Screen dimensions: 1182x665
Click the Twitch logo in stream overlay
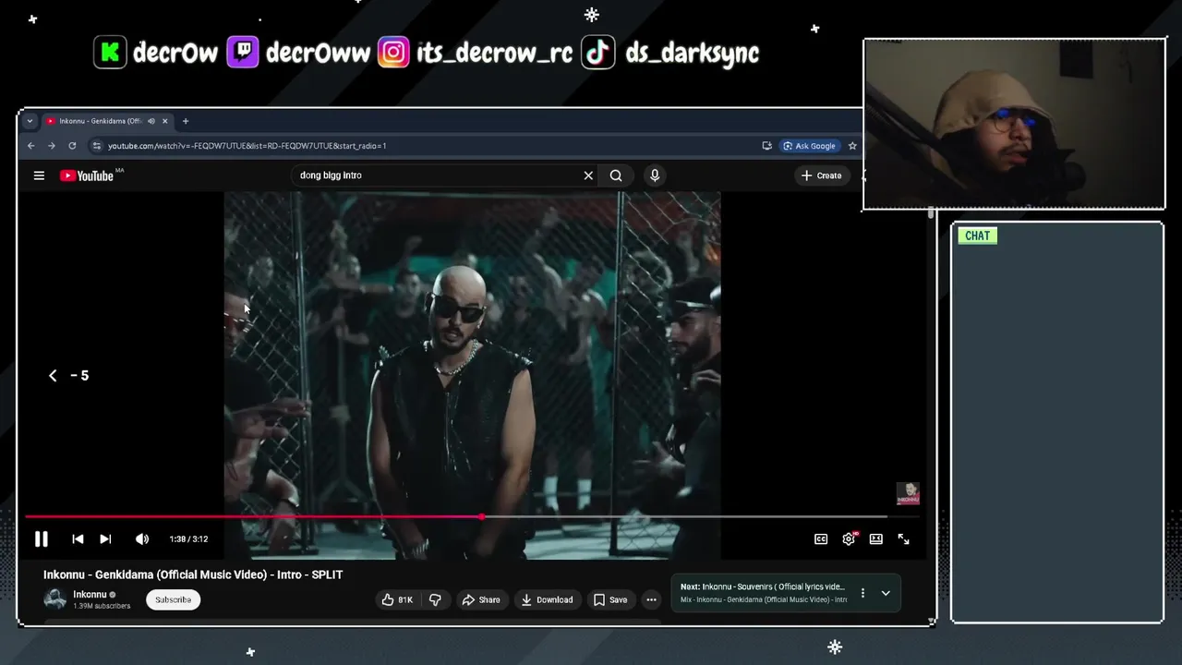pyautogui.click(x=243, y=53)
